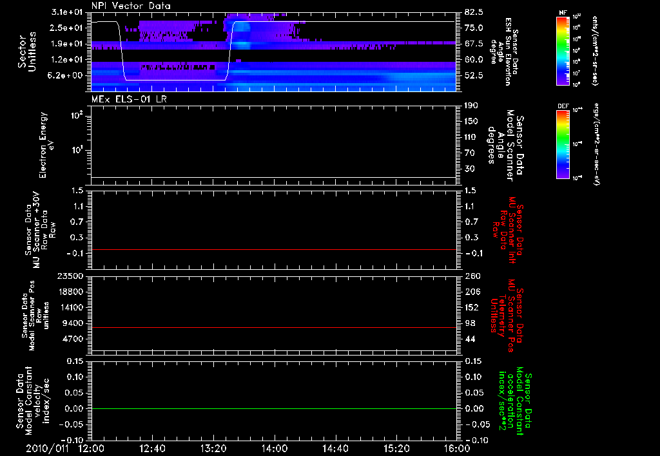The image size is (660, 456).
Task: Click the '110' scanner angle tick value
Action: 471,137
